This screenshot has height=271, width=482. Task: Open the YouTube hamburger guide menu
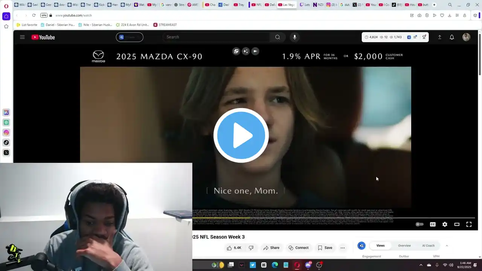(22, 37)
